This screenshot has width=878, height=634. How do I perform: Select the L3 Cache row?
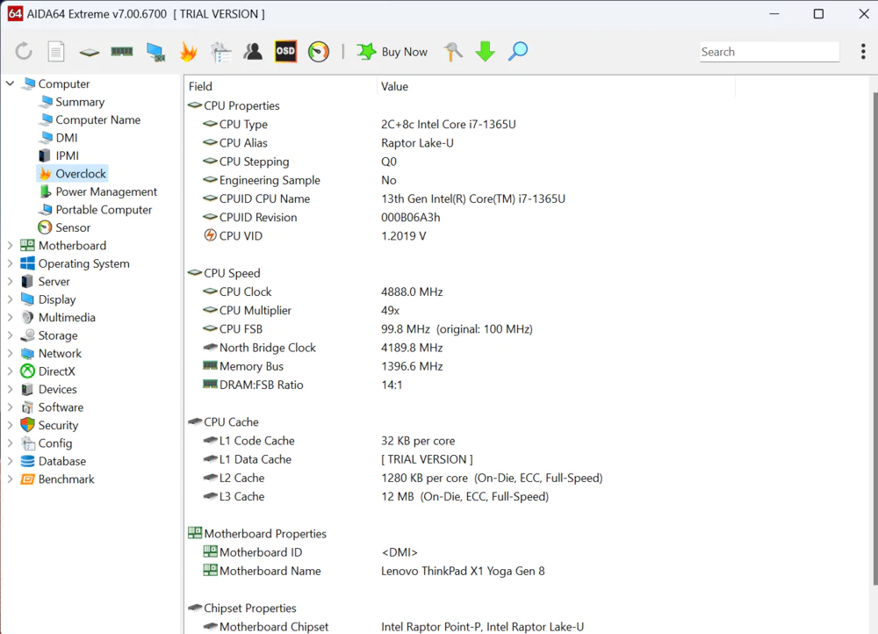(x=459, y=496)
